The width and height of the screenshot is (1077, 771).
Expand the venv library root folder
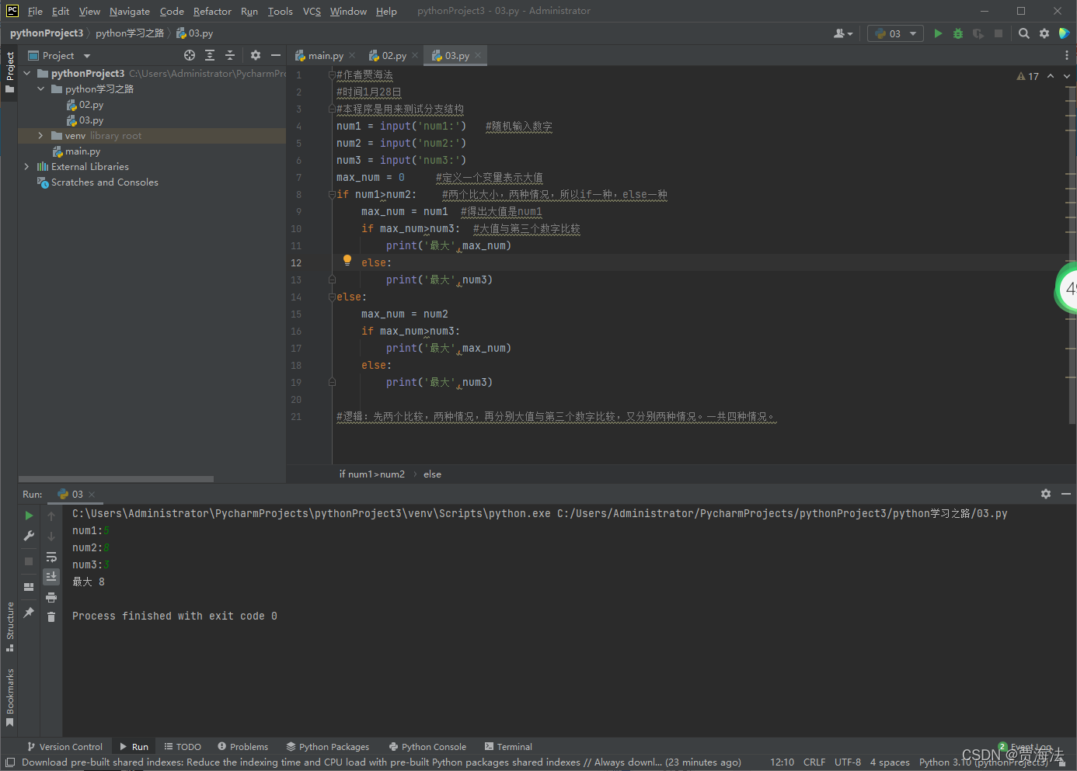tap(41, 135)
